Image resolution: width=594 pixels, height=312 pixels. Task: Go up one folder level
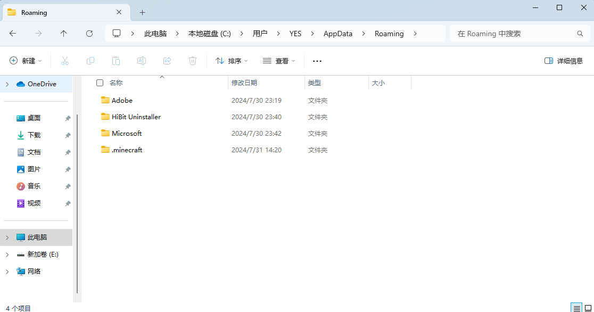[64, 34]
